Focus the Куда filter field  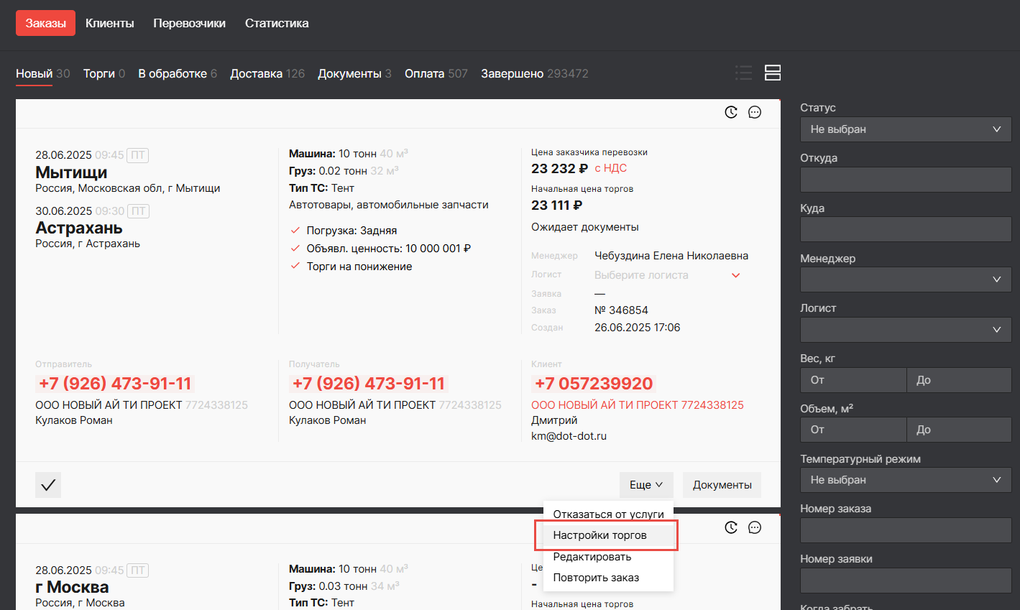click(906, 230)
